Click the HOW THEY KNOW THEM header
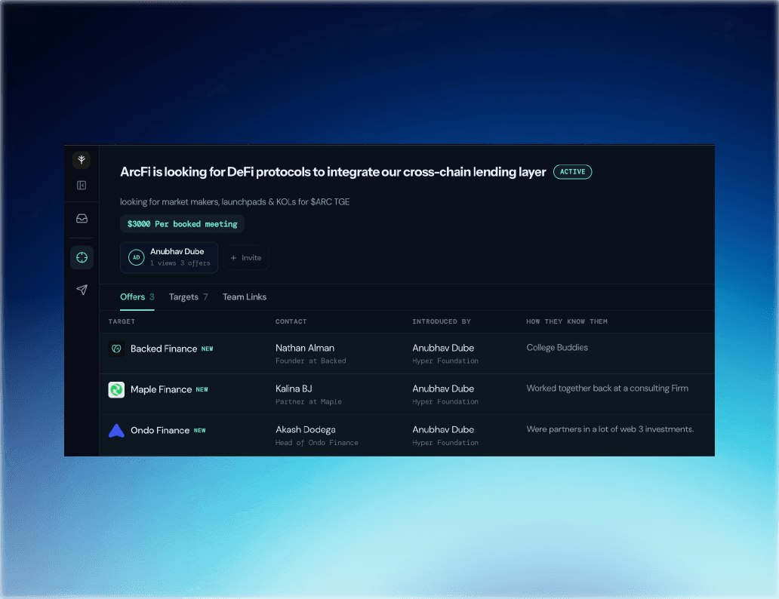The height and width of the screenshot is (599, 779). point(567,322)
